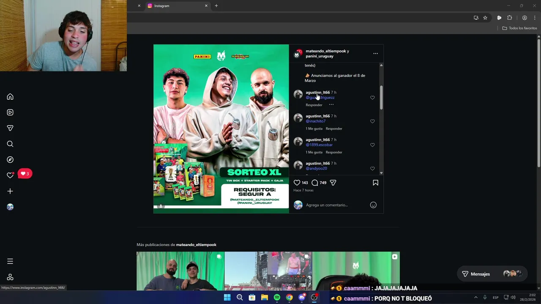Open the Chrome extensions puzzle icon

click(x=509, y=18)
